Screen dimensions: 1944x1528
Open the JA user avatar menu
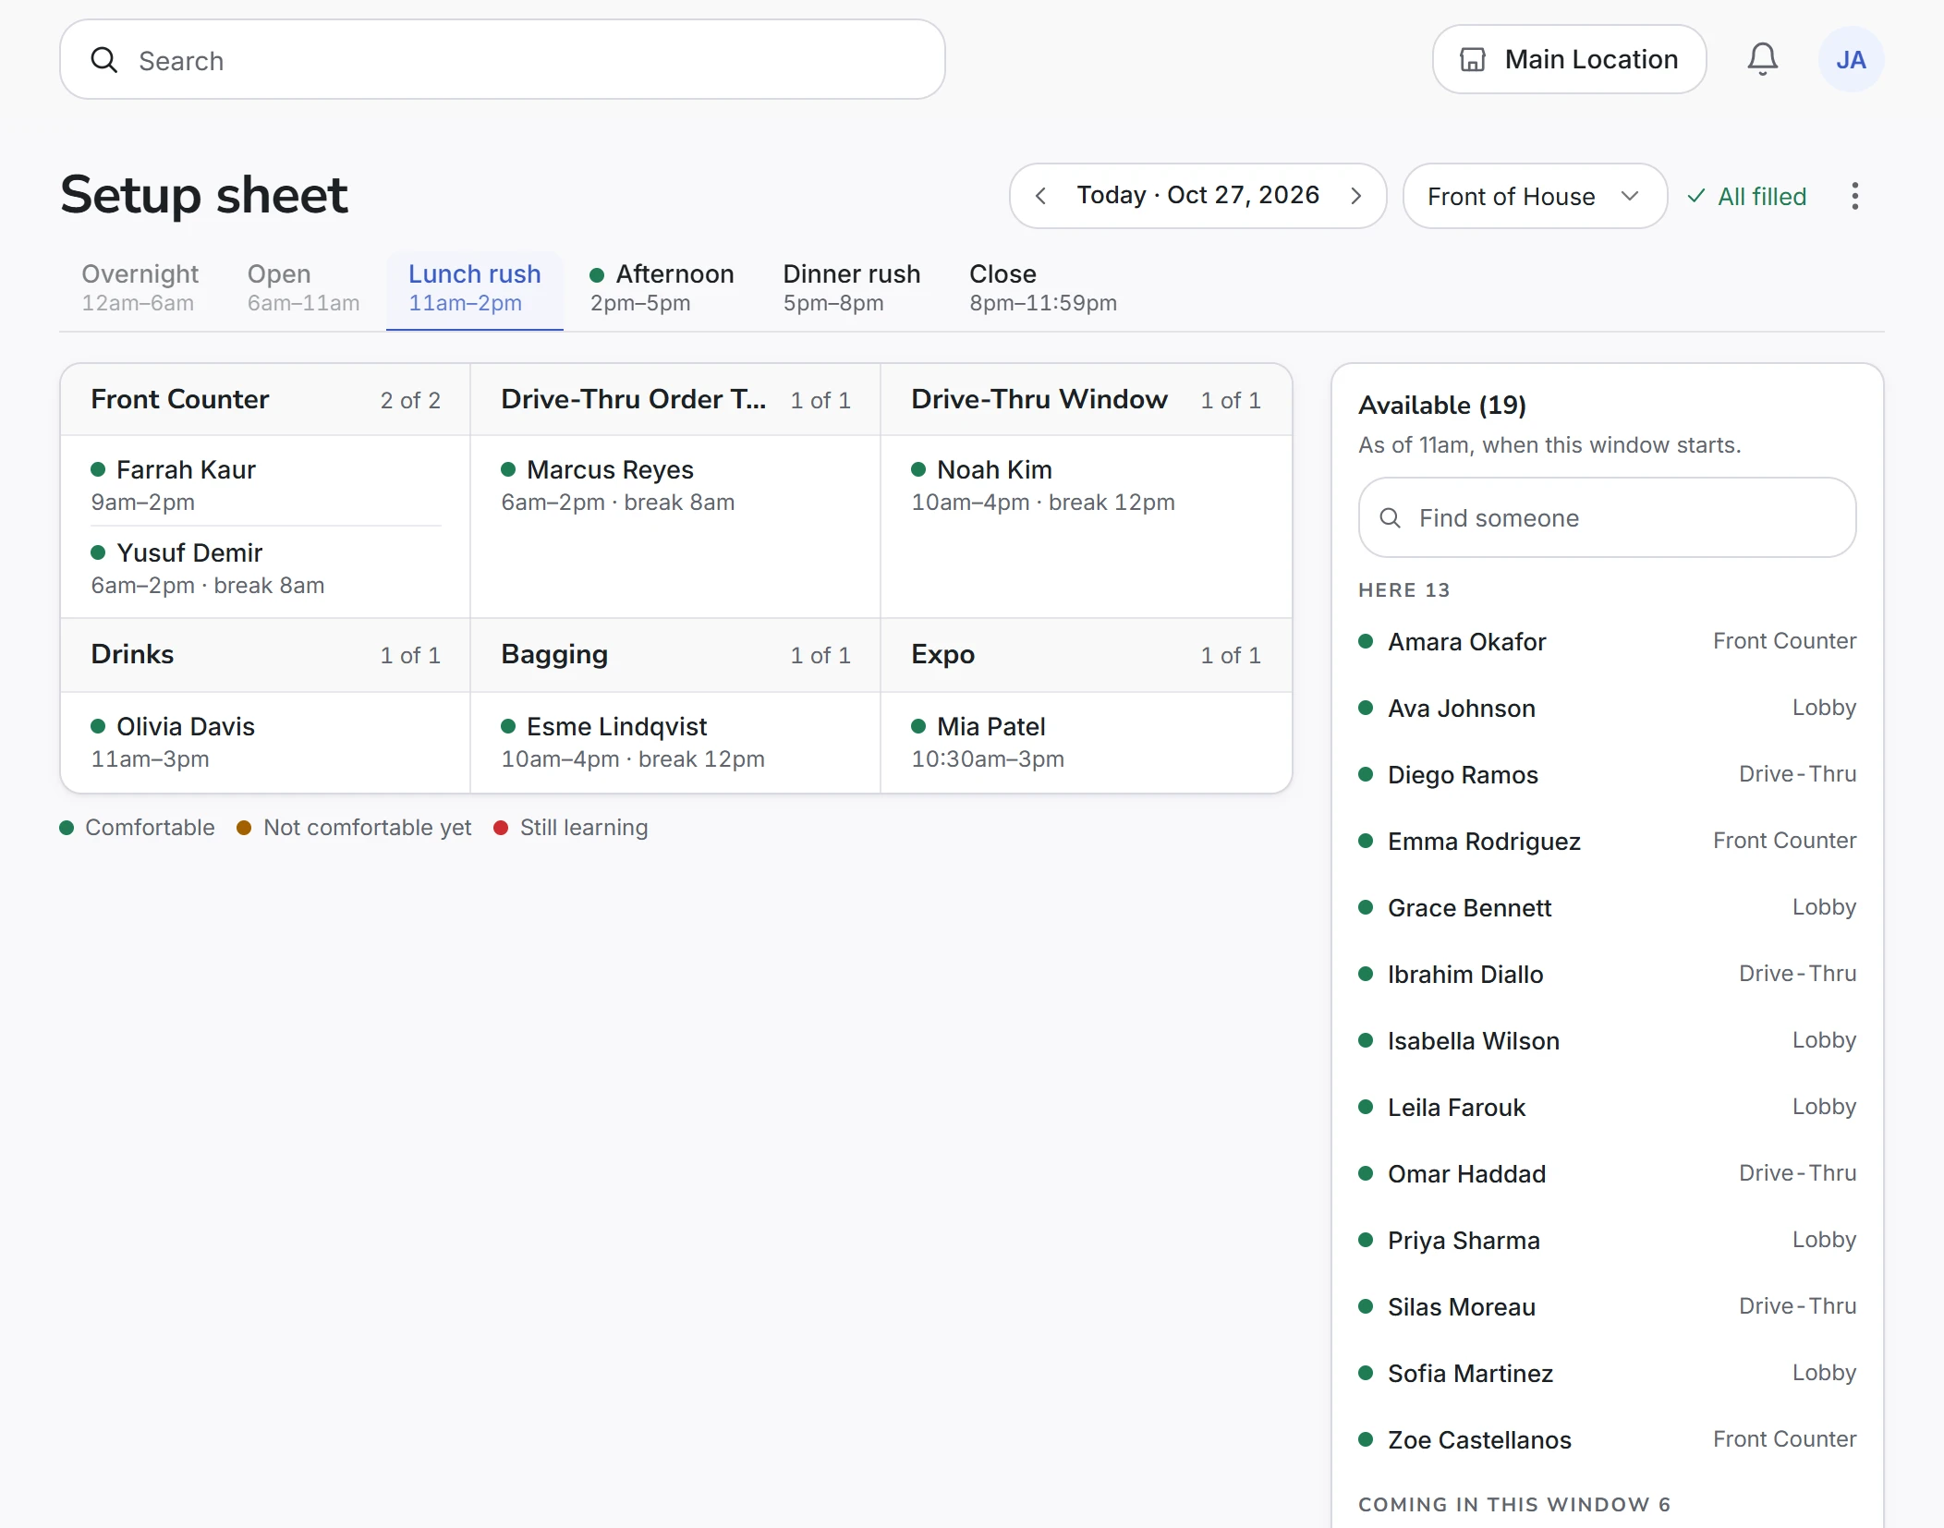[1851, 60]
